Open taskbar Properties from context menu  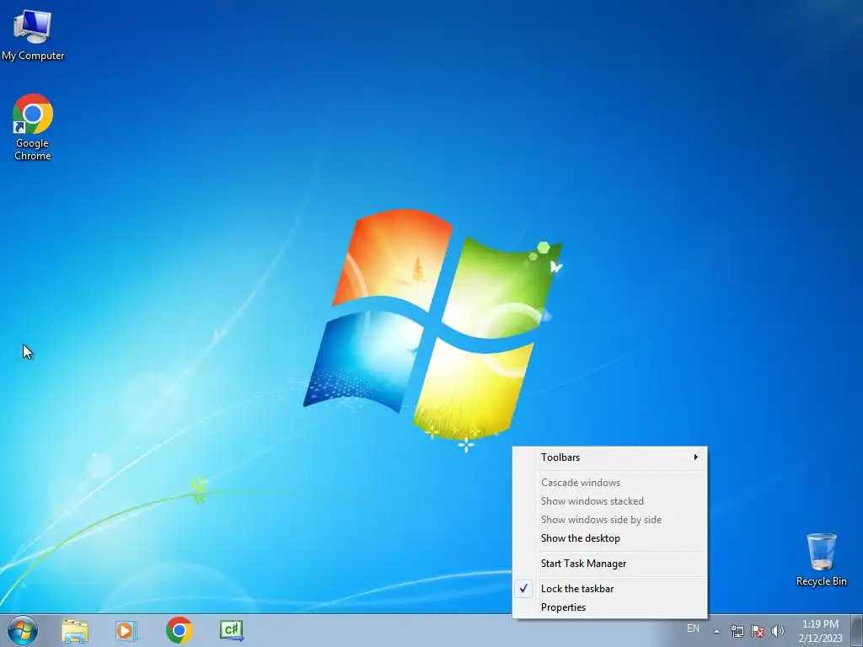coord(610,607)
